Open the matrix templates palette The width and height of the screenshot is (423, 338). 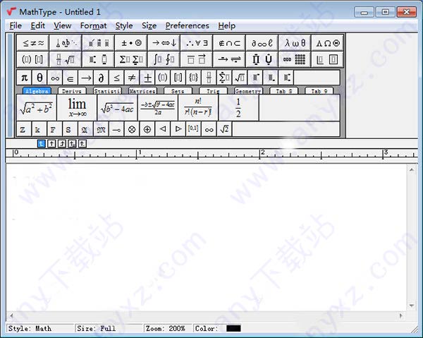pos(295,59)
